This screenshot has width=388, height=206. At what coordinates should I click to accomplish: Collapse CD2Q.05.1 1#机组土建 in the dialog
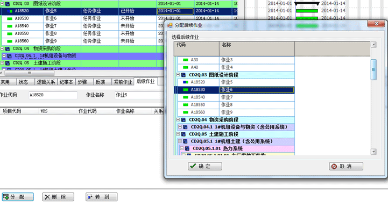[180, 141]
